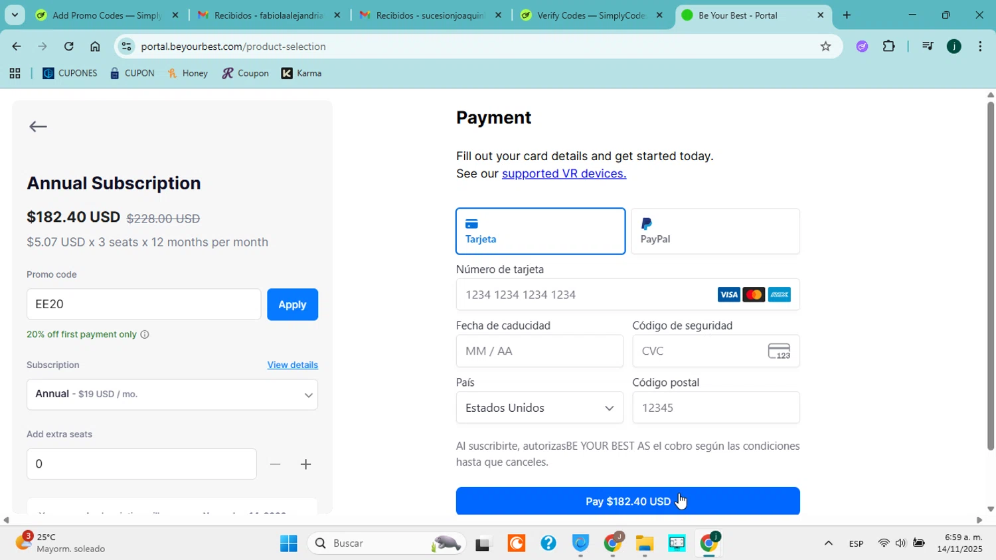Open Wi-Fi network settings in tray
The width and height of the screenshot is (996, 560).
[x=883, y=543]
